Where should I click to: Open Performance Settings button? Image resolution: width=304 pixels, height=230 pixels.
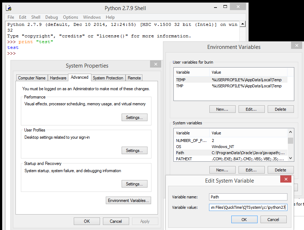[x=134, y=118]
